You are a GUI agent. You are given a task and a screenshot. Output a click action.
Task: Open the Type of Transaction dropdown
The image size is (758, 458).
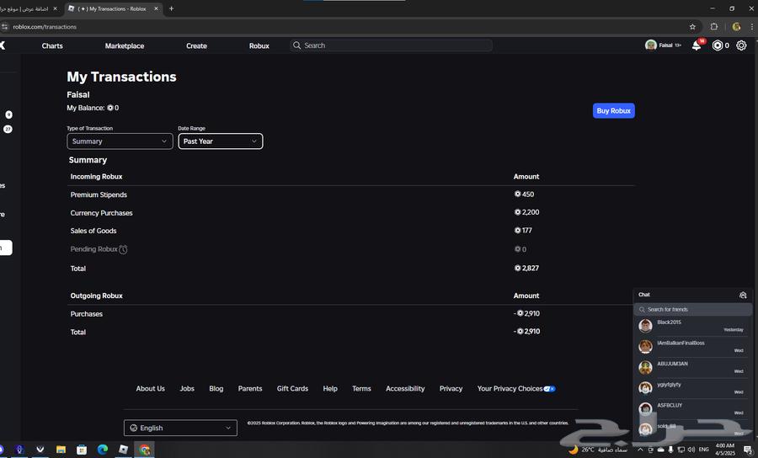pyautogui.click(x=120, y=141)
